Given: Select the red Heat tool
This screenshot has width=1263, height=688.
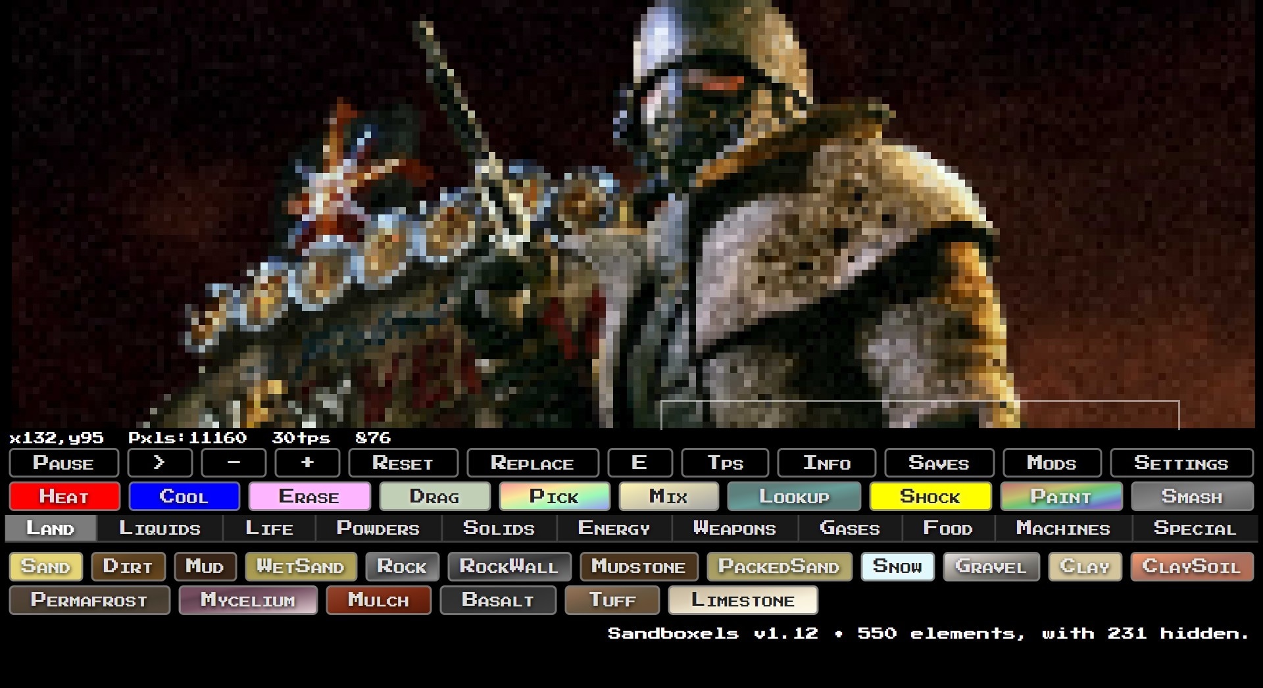Looking at the screenshot, I should 64,497.
